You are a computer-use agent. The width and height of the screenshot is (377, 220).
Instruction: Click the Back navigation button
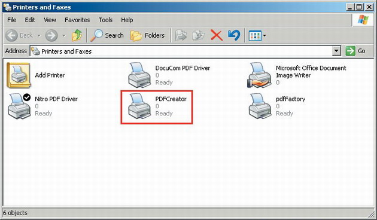(x=19, y=35)
